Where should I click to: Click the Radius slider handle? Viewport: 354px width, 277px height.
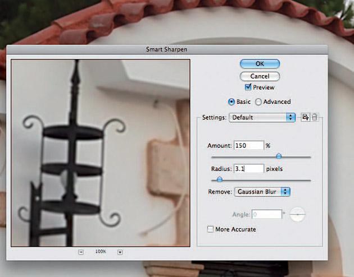pyautogui.click(x=219, y=179)
